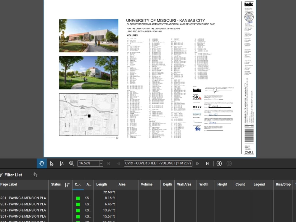Go to the first page
296x222 pixels.
(x=109, y=163)
